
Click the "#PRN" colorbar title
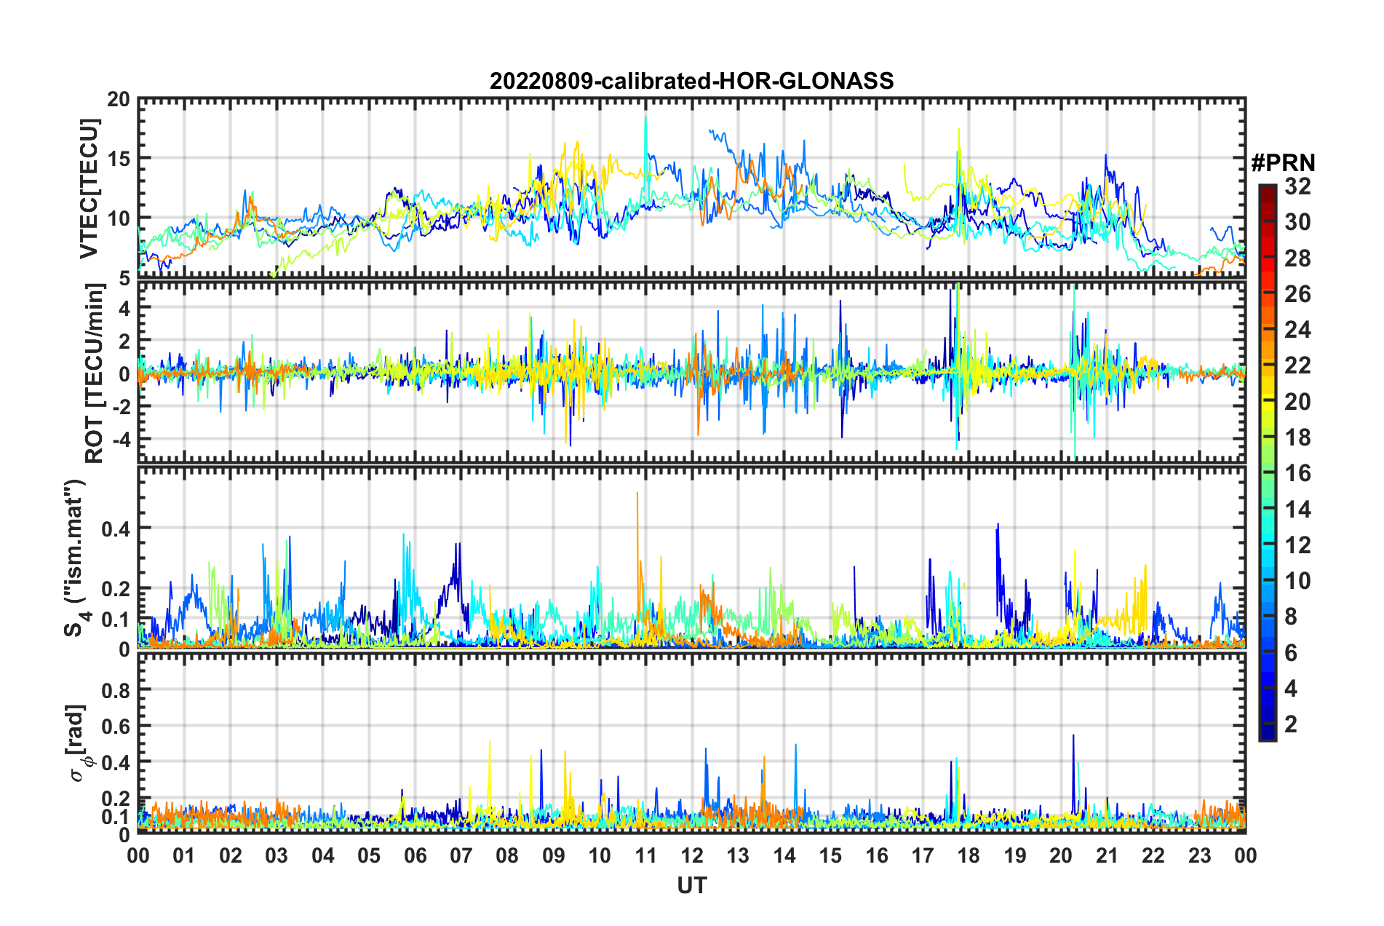click(1283, 162)
